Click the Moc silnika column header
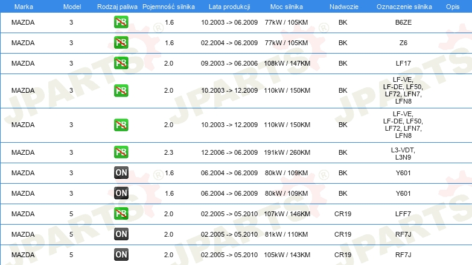Screen dimensions: 472x265 287,7
